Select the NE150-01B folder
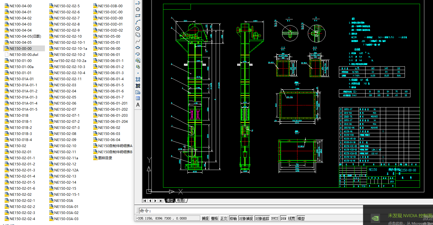Image resolution: width=433 pixels, height=225 pixels. pos(17,115)
